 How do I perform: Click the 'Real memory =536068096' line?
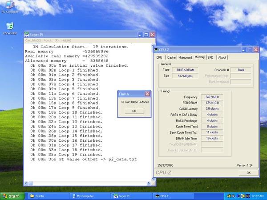pos(67,52)
